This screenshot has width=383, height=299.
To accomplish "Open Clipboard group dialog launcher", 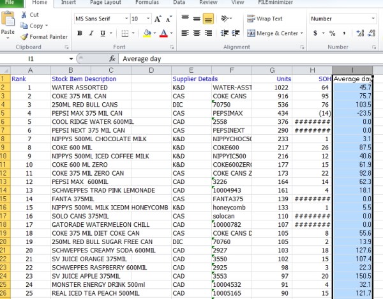I will point(66,47).
